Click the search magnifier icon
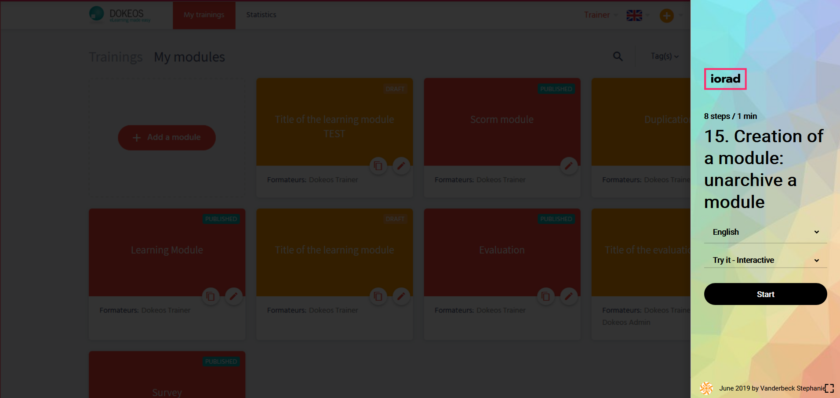Viewport: 840px width, 398px height. click(618, 57)
